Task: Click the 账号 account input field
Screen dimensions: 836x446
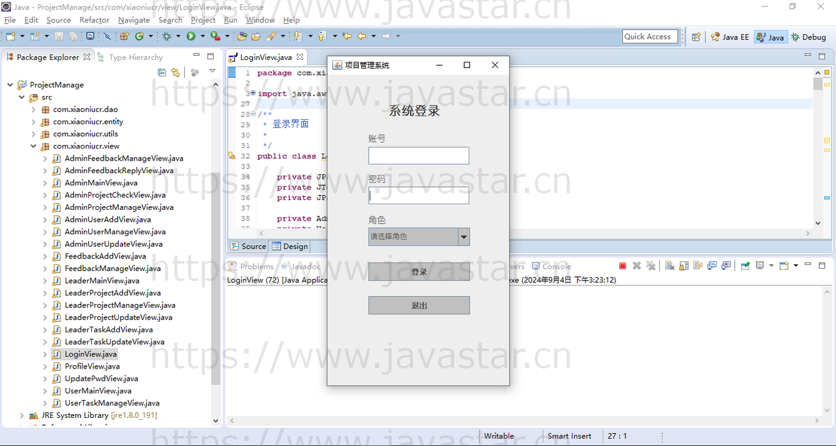Action: click(419, 156)
